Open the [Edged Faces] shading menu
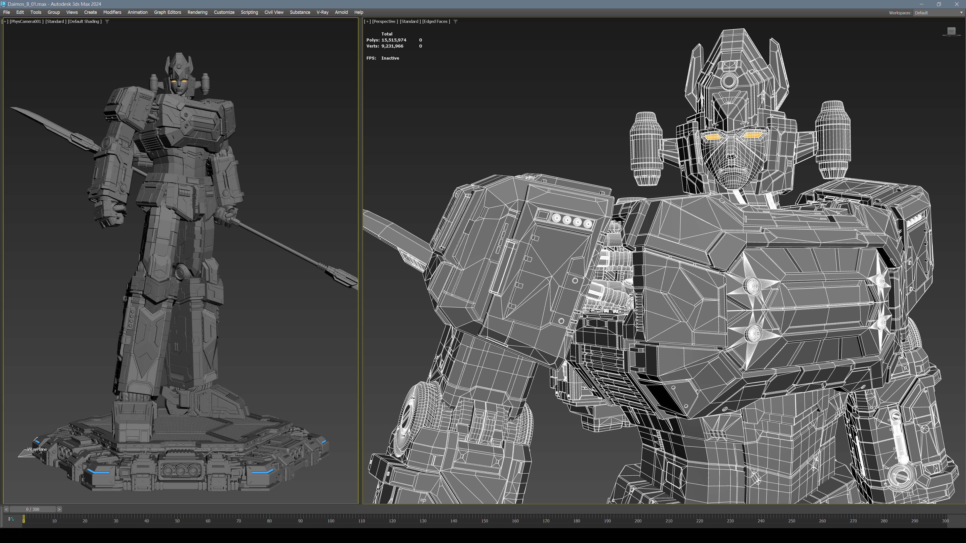The height and width of the screenshot is (543, 966). pyautogui.click(x=436, y=22)
